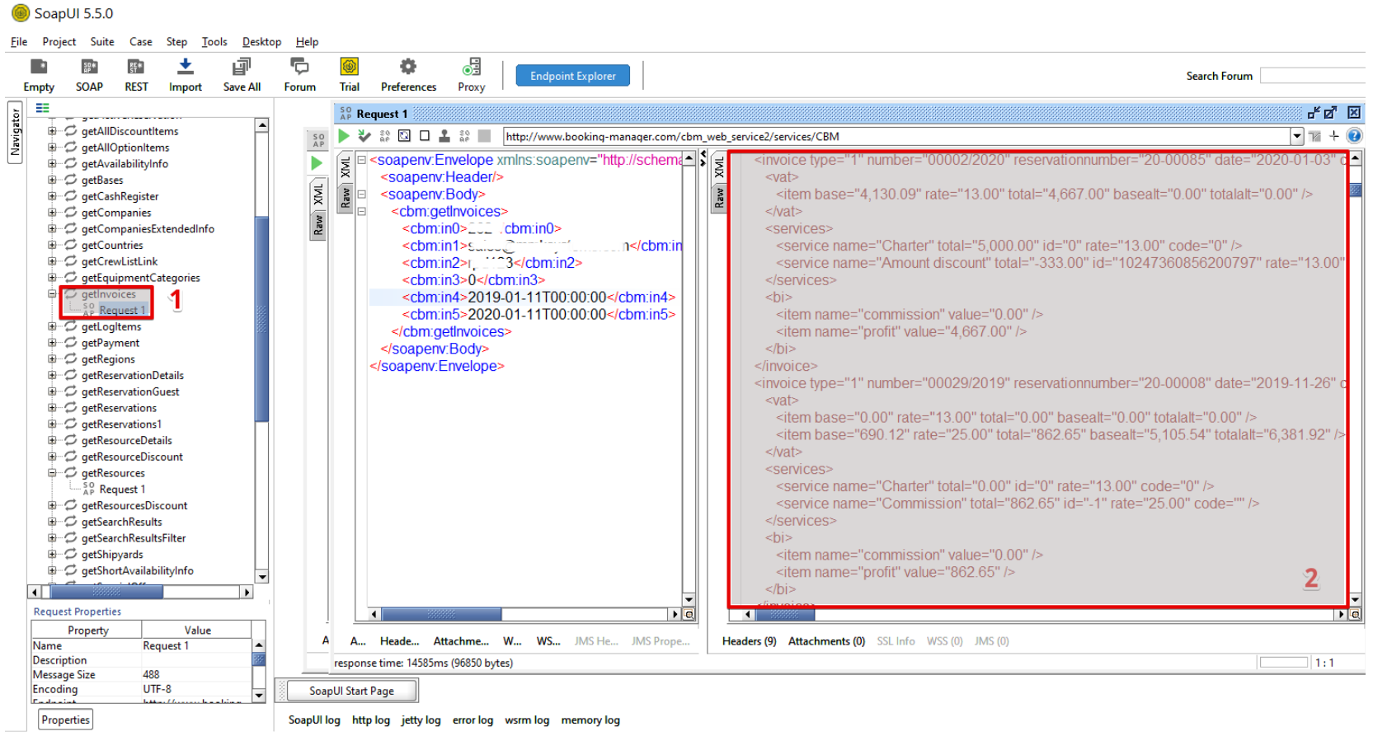The height and width of the screenshot is (736, 1373).
Task: Expand the getPayment tree node
Action: [52, 343]
